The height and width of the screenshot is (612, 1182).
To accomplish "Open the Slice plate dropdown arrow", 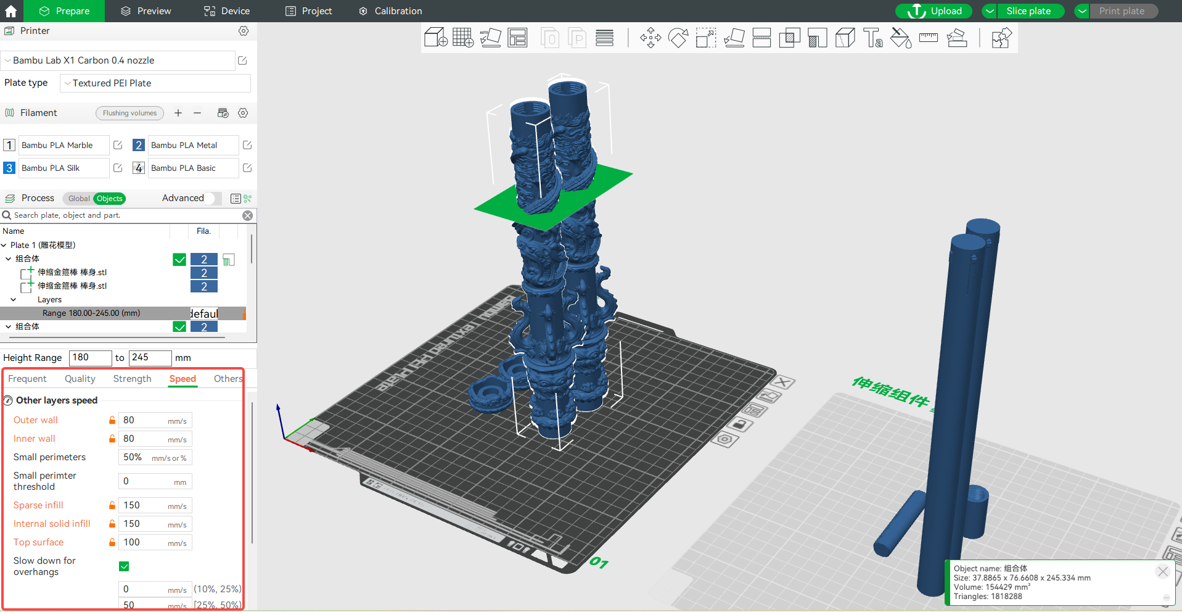I will (989, 11).
